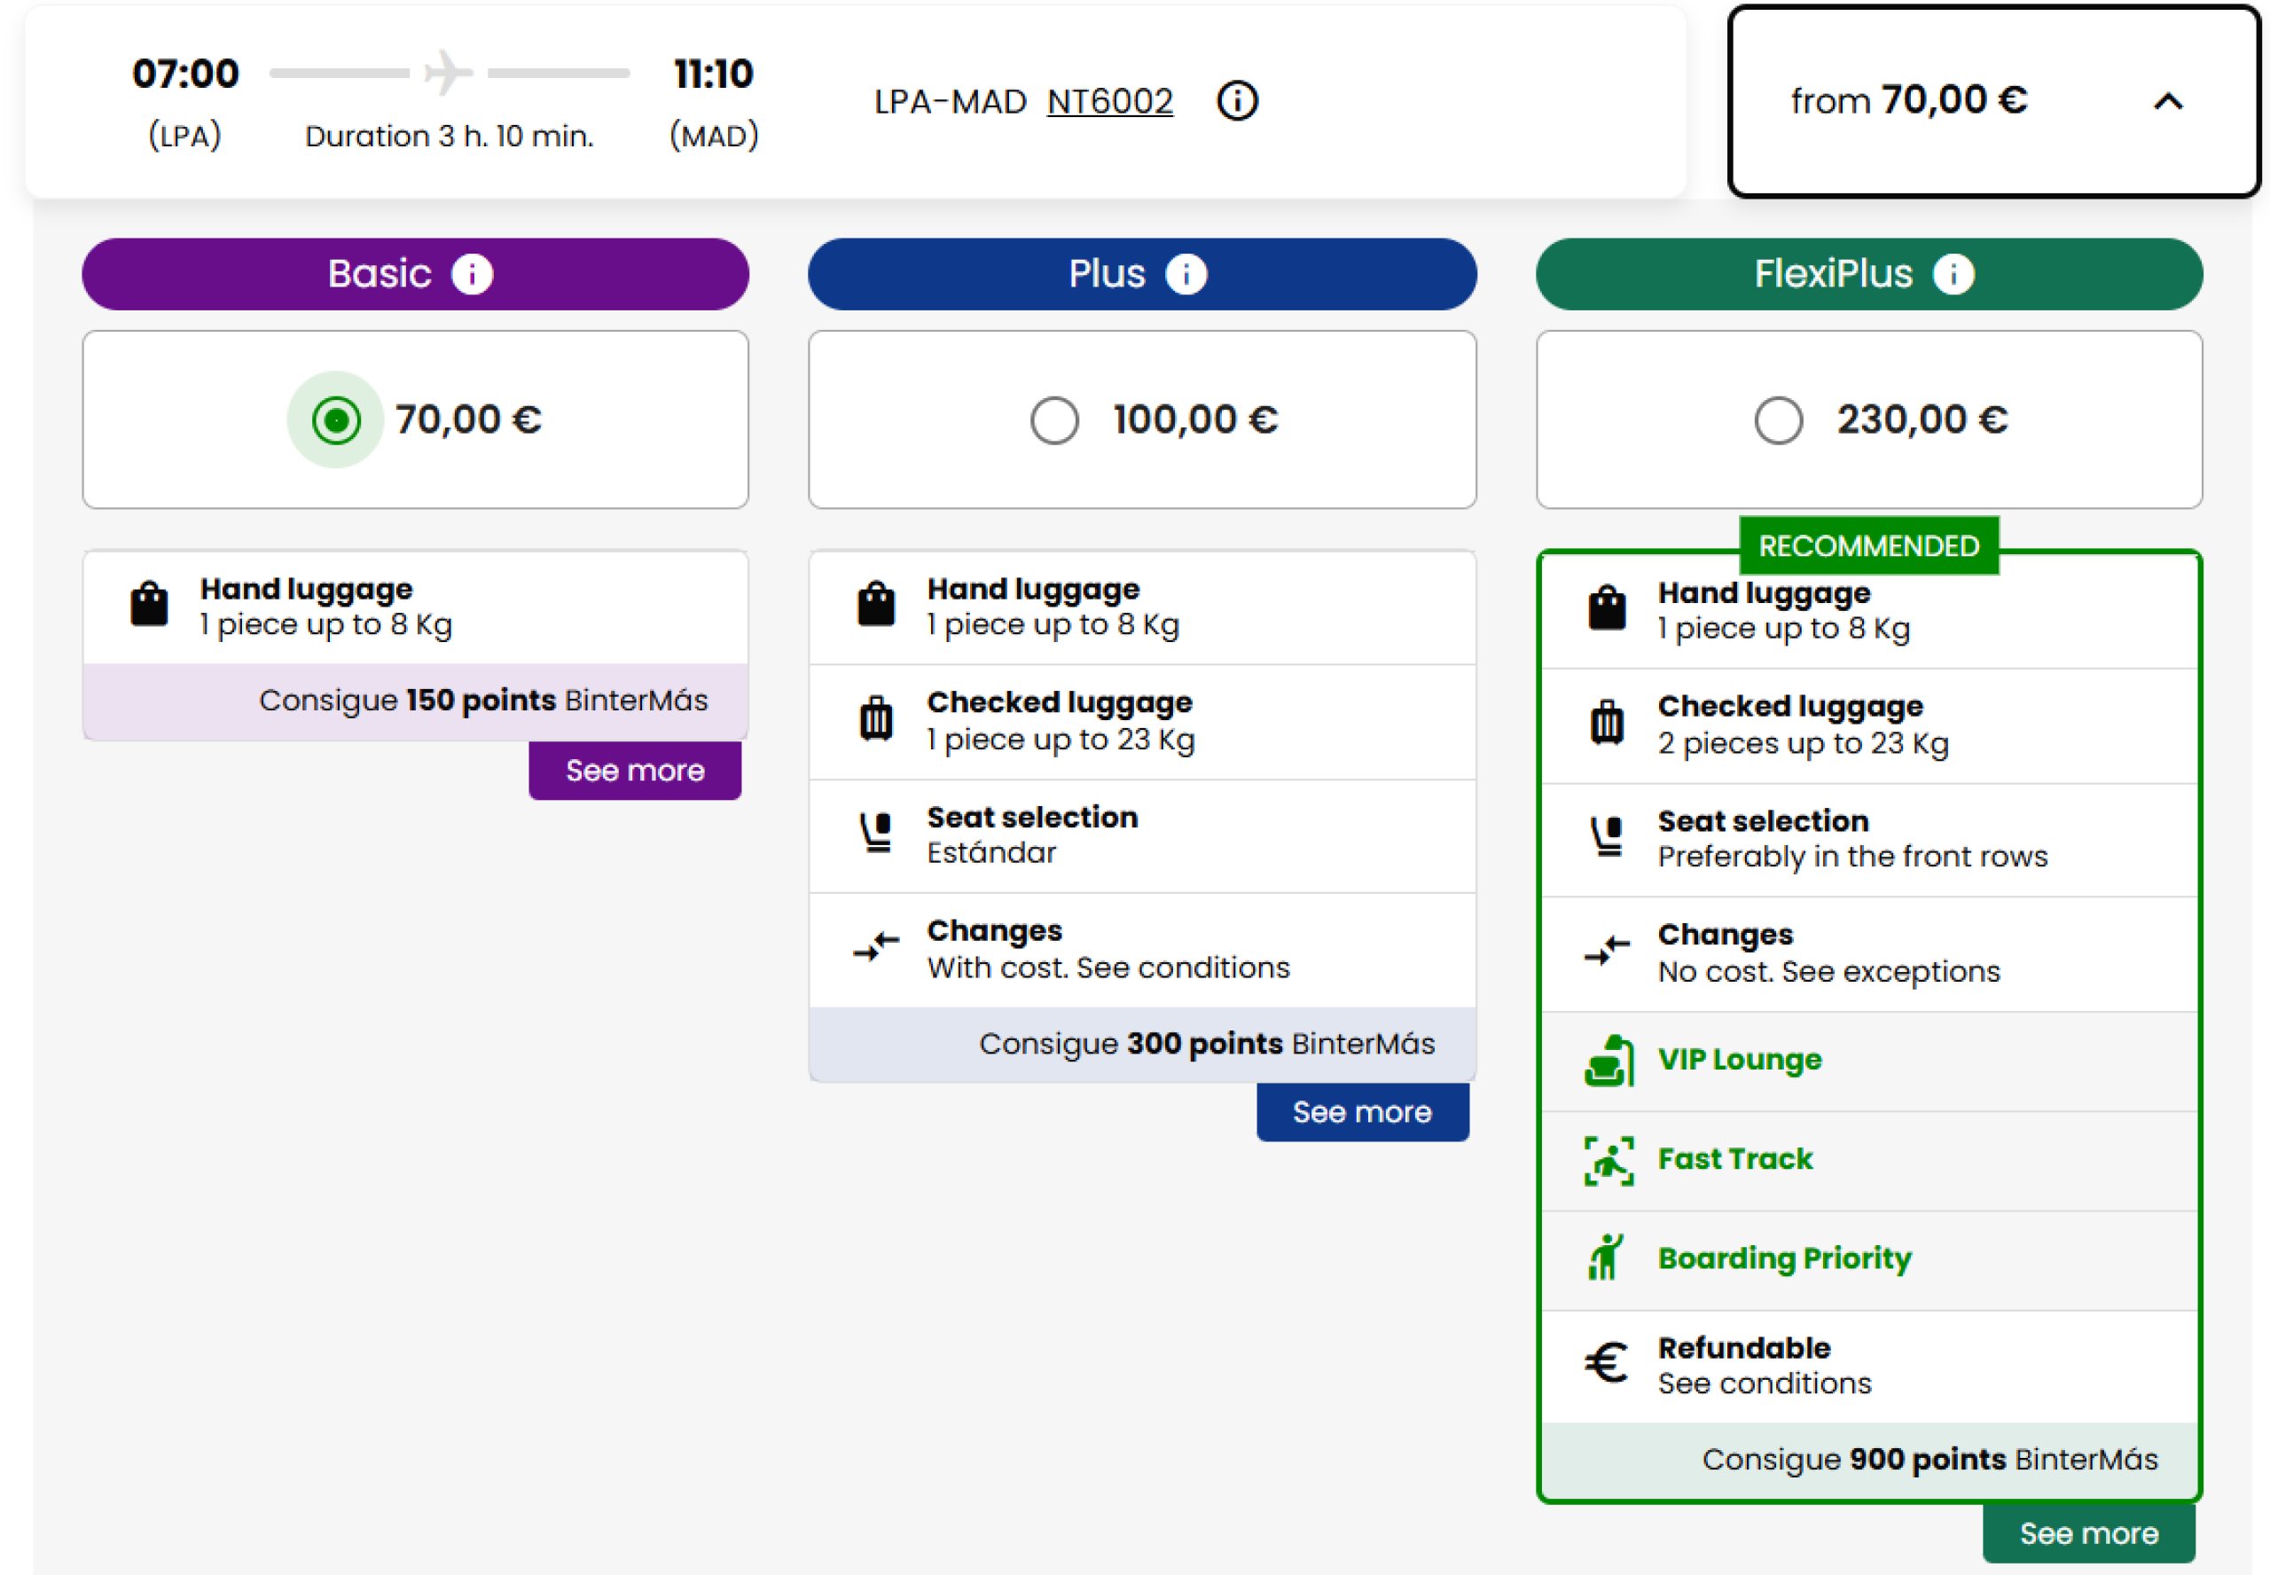Click the flight info icon beside NT6002
This screenshot has width=2270, height=1575.
1236,101
